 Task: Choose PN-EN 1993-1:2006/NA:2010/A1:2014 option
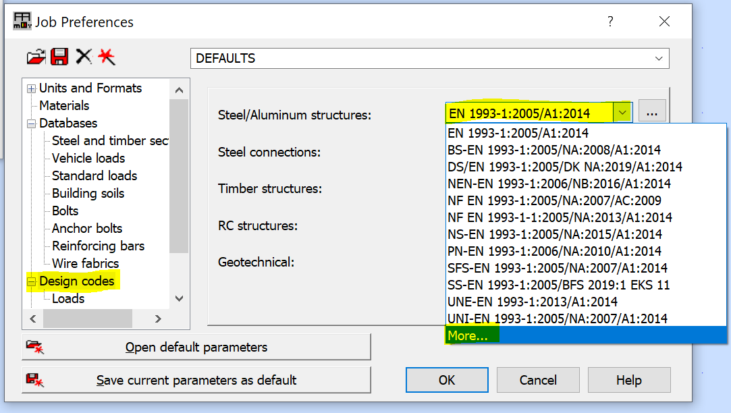coord(586,251)
